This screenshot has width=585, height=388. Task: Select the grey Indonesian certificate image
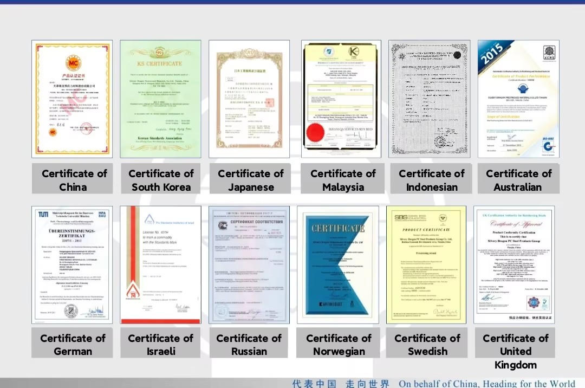coord(430,99)
